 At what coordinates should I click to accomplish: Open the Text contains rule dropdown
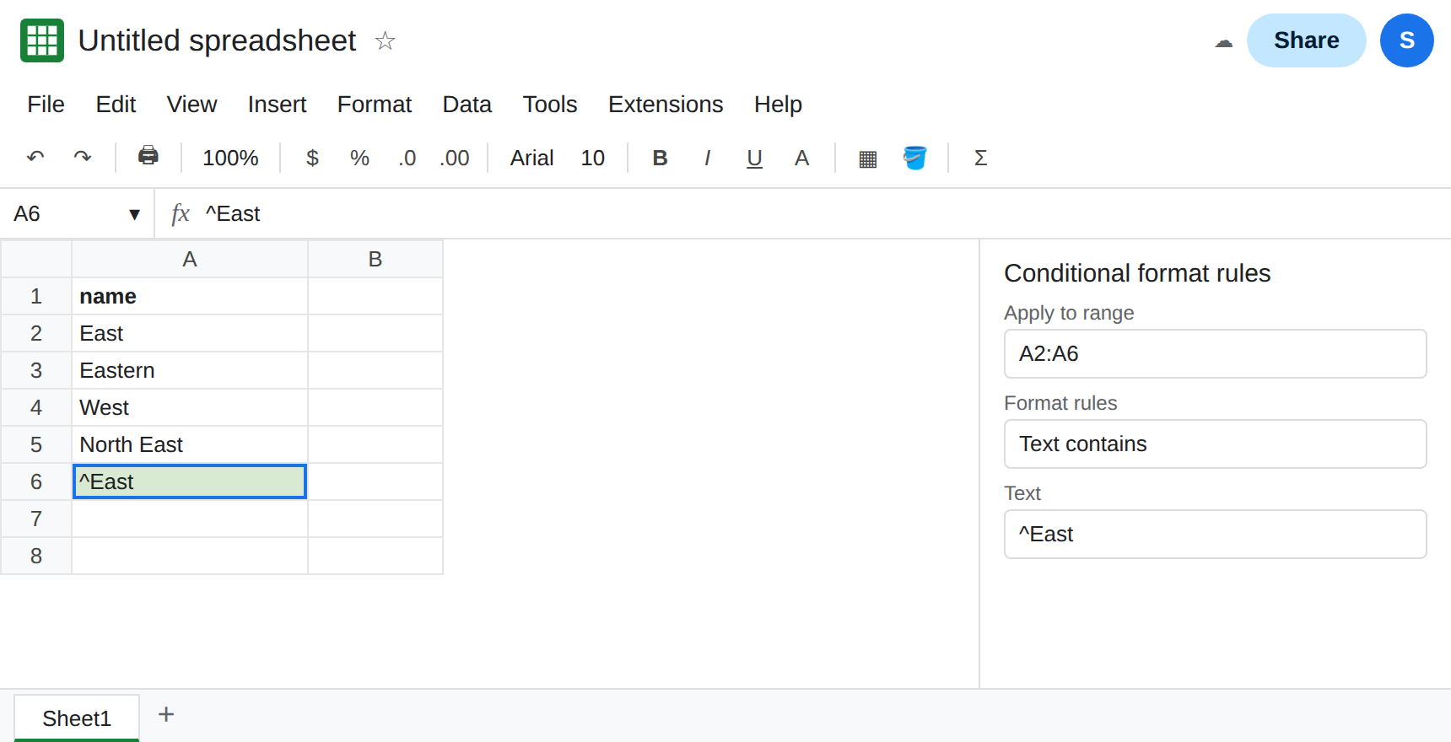(1215, 444)
